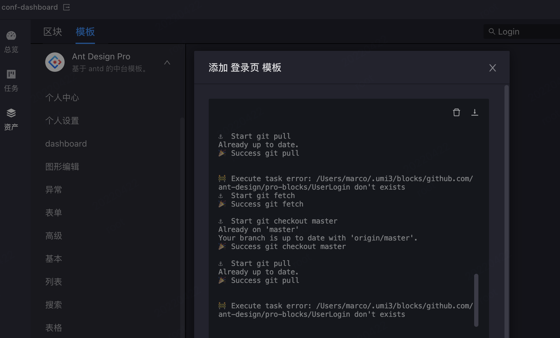
Task: Click the log terminal scrollbar thumb
Action: (x=476, y=300)
